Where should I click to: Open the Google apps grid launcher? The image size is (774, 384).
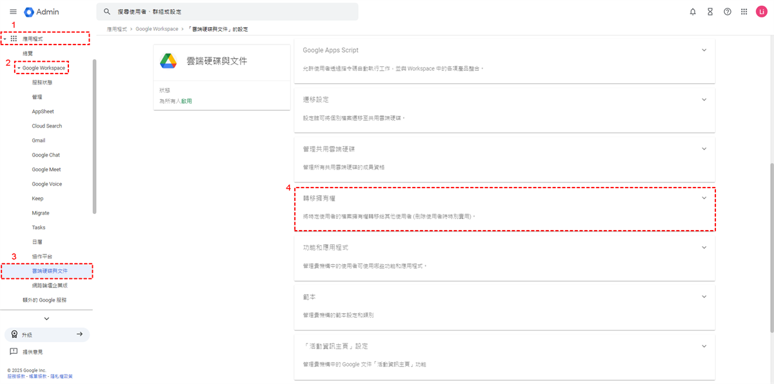pyautogui.click(x=744, y=12)
